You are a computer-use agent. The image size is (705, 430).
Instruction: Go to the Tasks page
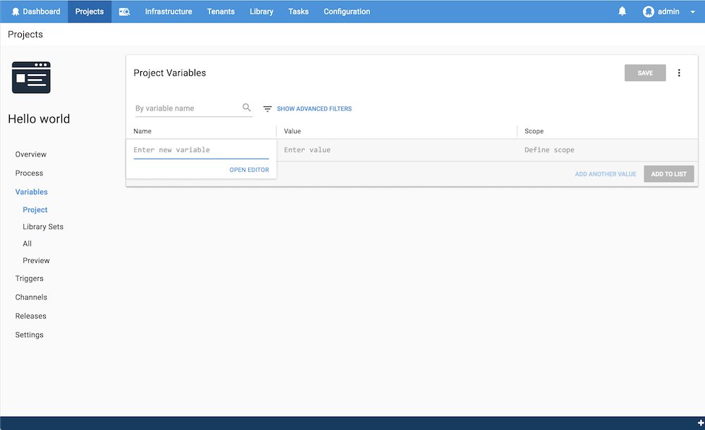point(298,12)
